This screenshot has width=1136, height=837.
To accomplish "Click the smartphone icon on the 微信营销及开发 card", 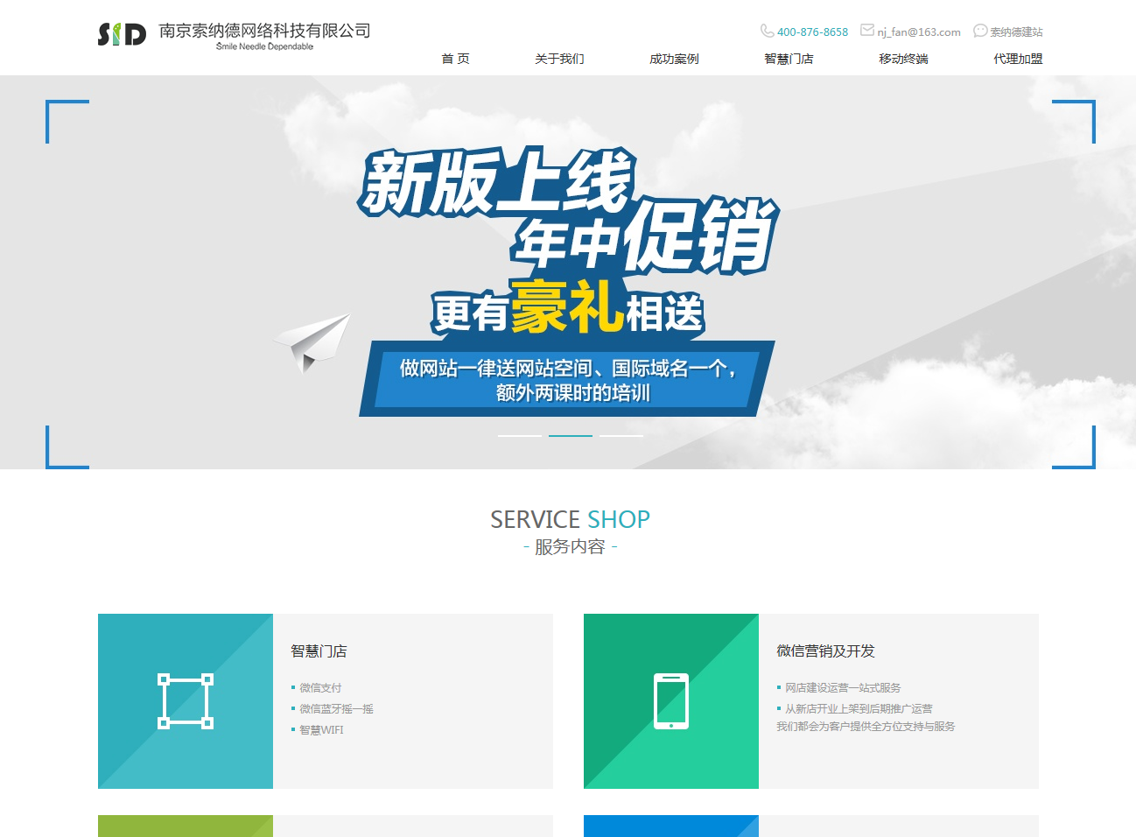I will pyautogui.click(x=670, y=700).
